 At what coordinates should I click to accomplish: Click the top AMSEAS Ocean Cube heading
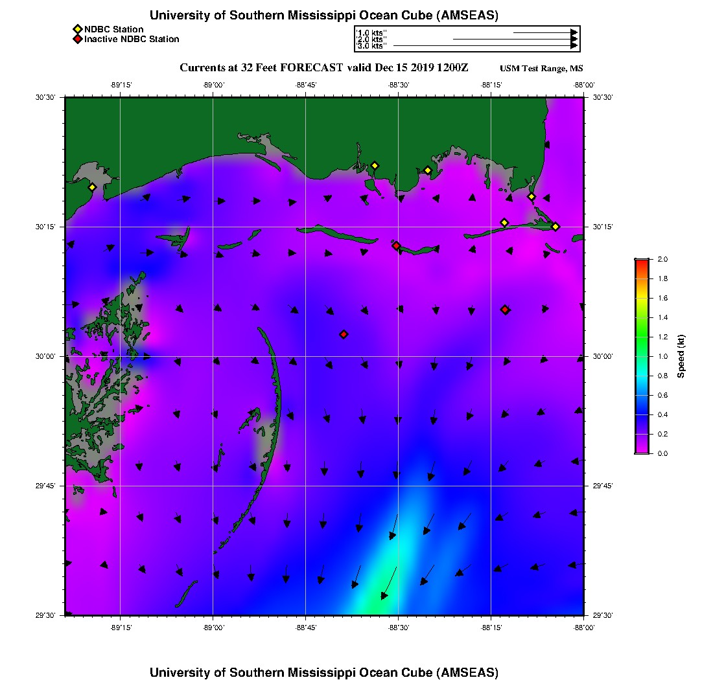pyautogui.click(x=323, y=15)
